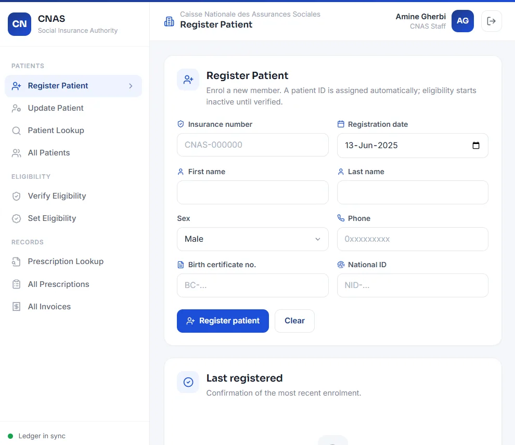Click the AG user avatar
Screen dimensions: 515x445
pos(462,21)
